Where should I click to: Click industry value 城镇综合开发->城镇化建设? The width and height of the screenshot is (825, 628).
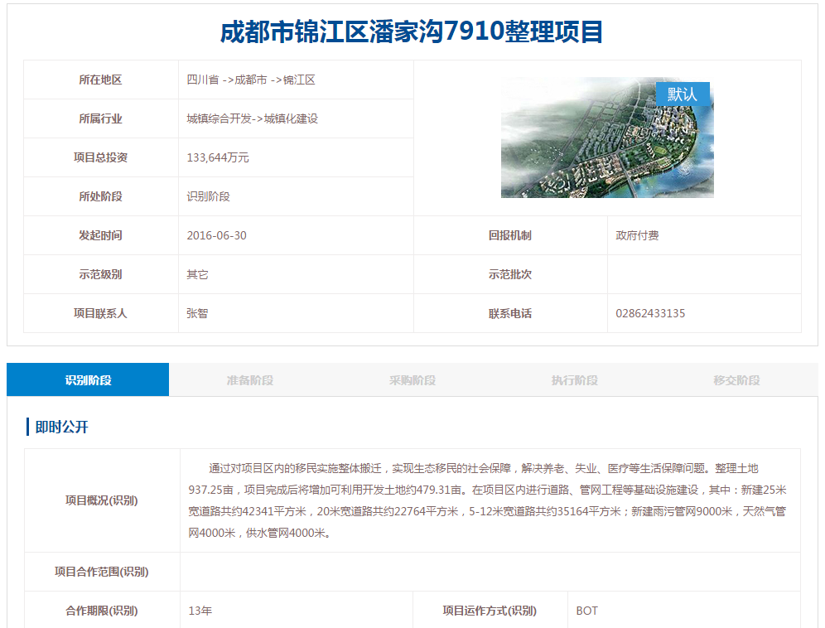point(253,119)
